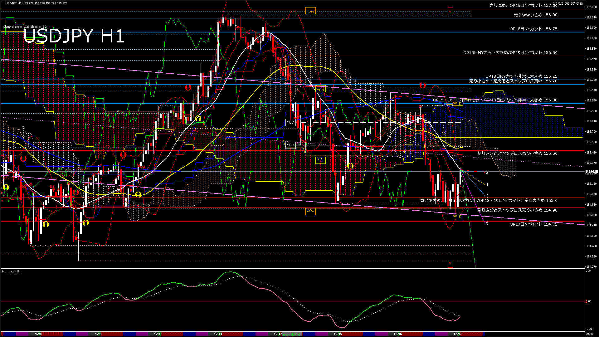
Task: Click the LWL last-week-low marker
Action: point(310,211)
